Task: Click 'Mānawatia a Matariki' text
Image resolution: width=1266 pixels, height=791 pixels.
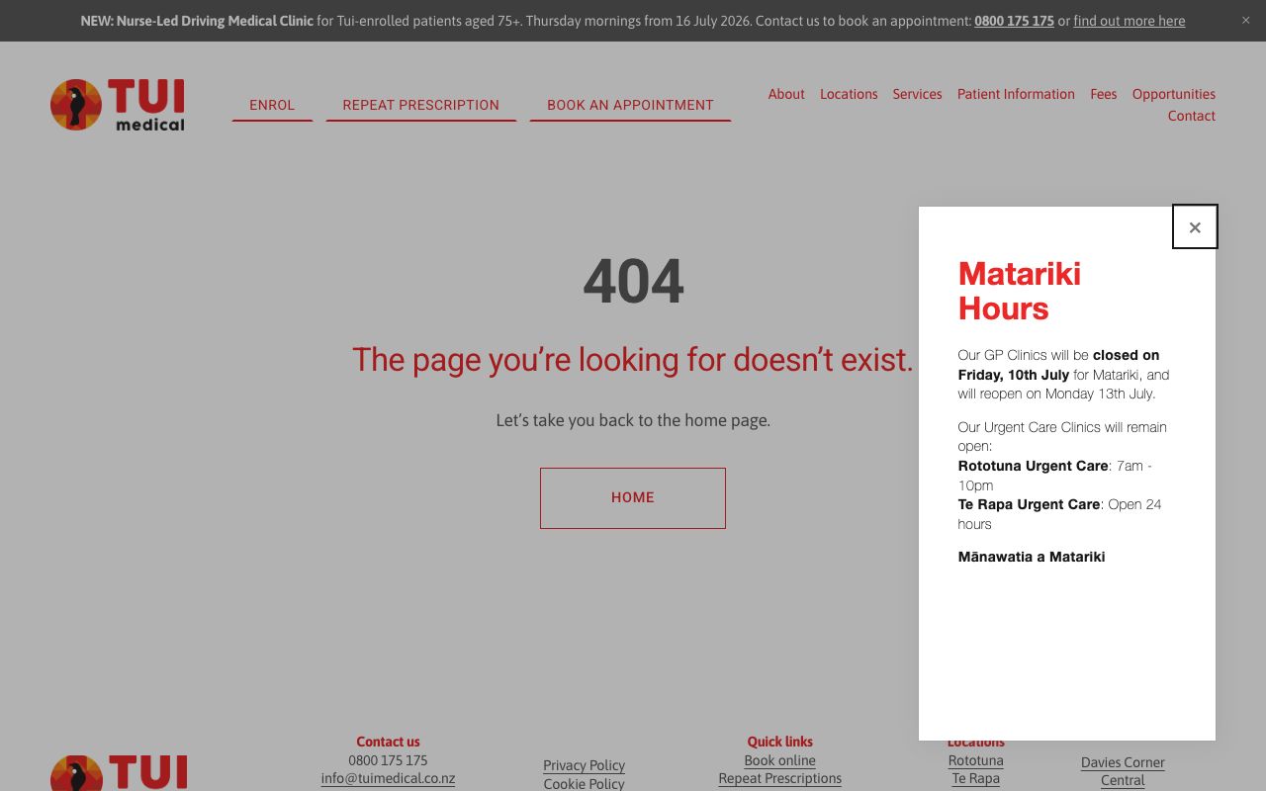Action: click(1032, 557)
